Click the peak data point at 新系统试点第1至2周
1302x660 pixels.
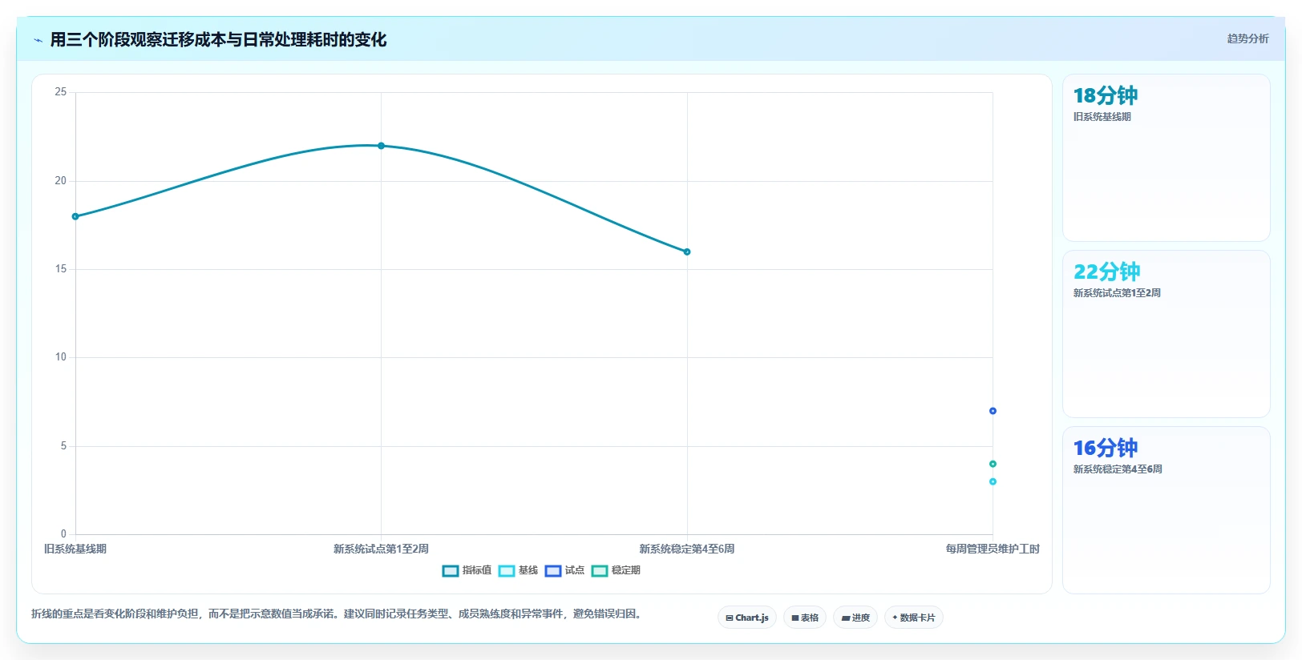click(x=381, y=146)
